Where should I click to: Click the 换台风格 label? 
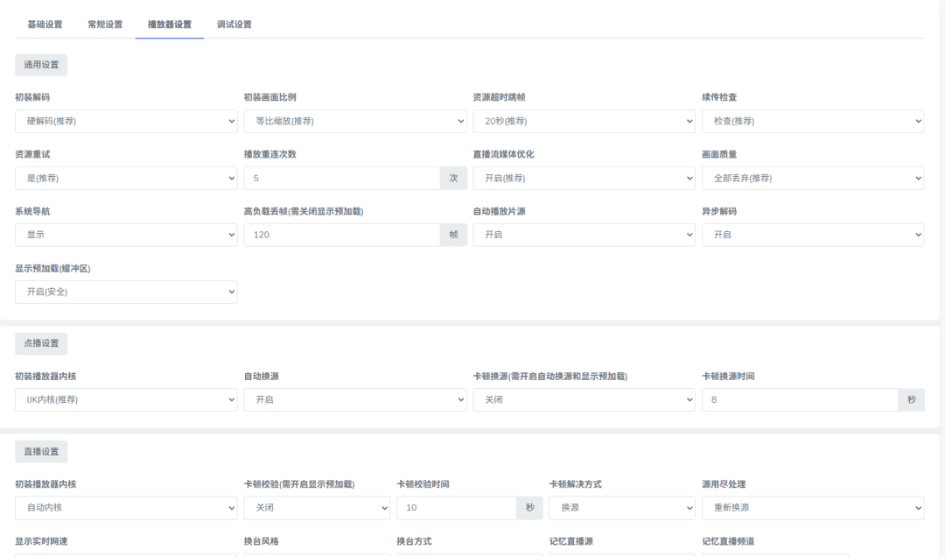coord(262,541)
